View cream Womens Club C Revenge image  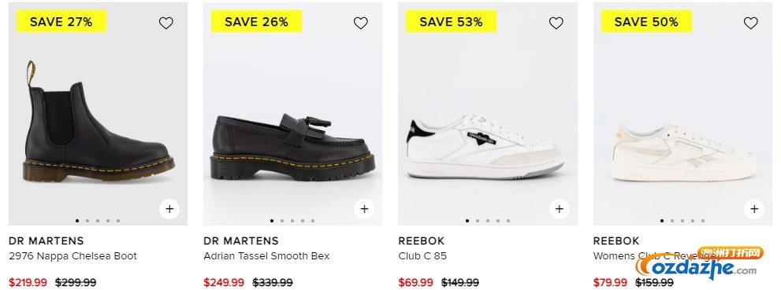pos(684,153)
